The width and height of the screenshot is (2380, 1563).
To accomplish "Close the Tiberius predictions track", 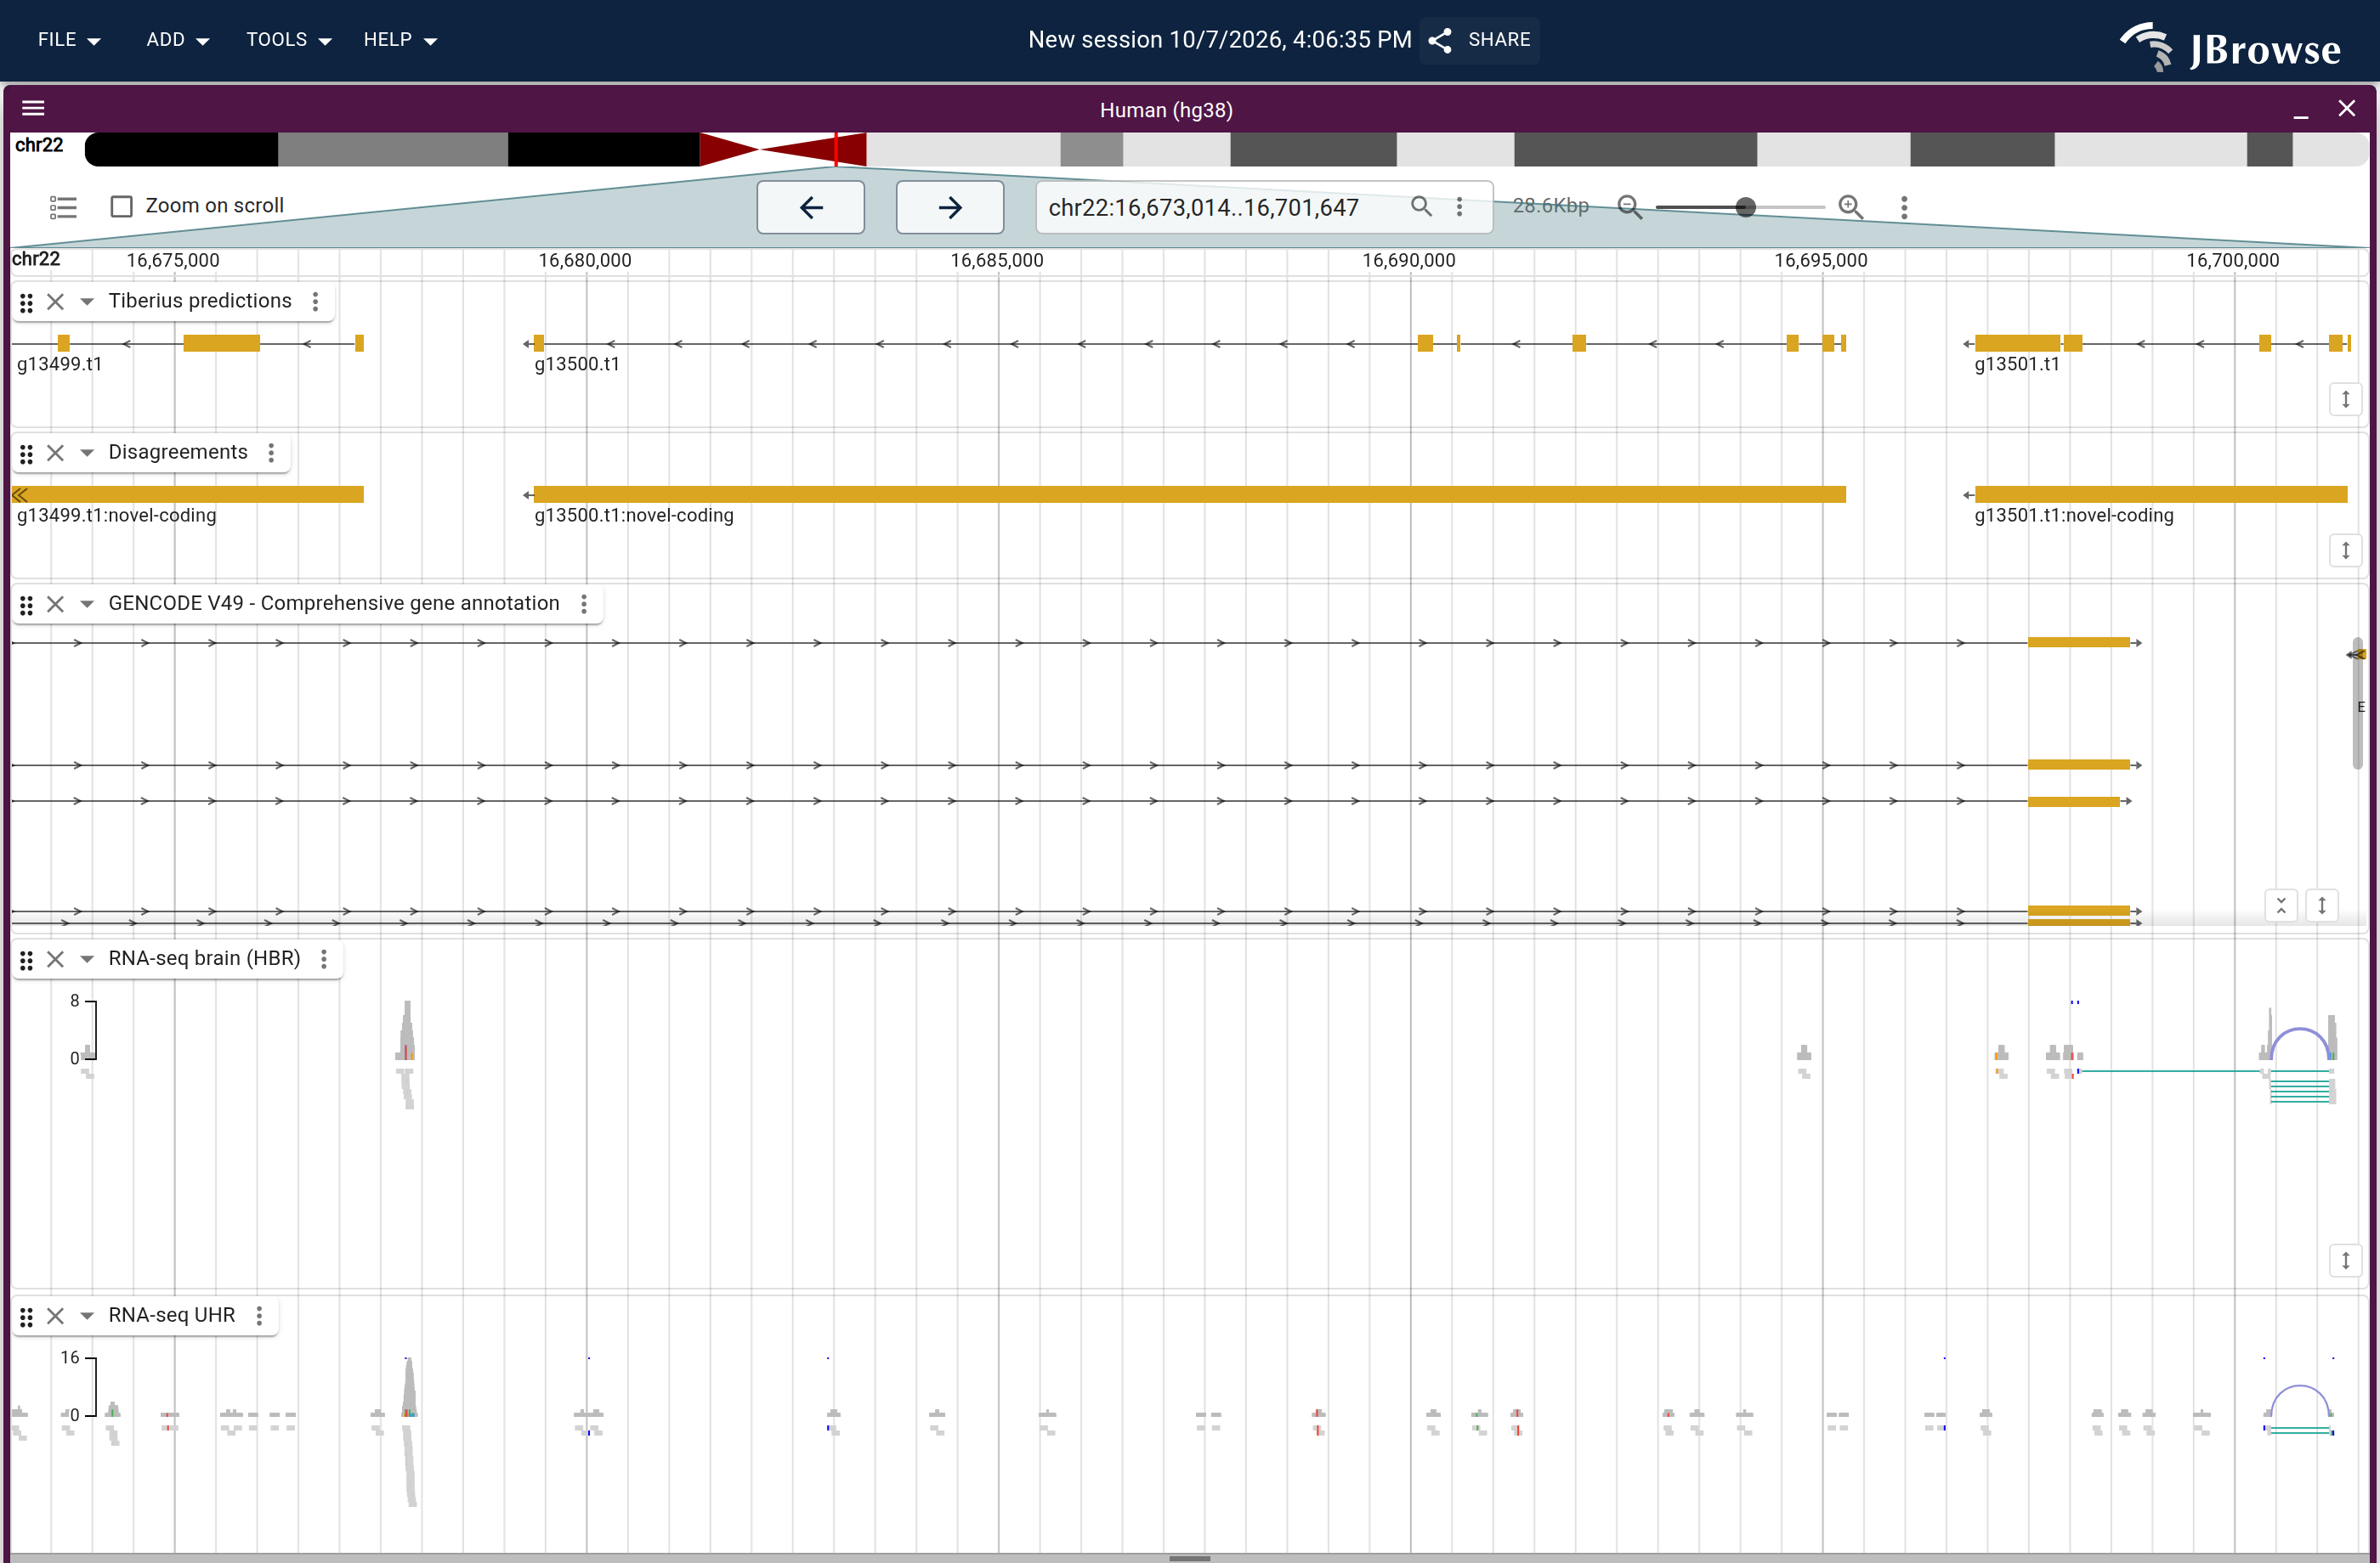I will [56, 301].
